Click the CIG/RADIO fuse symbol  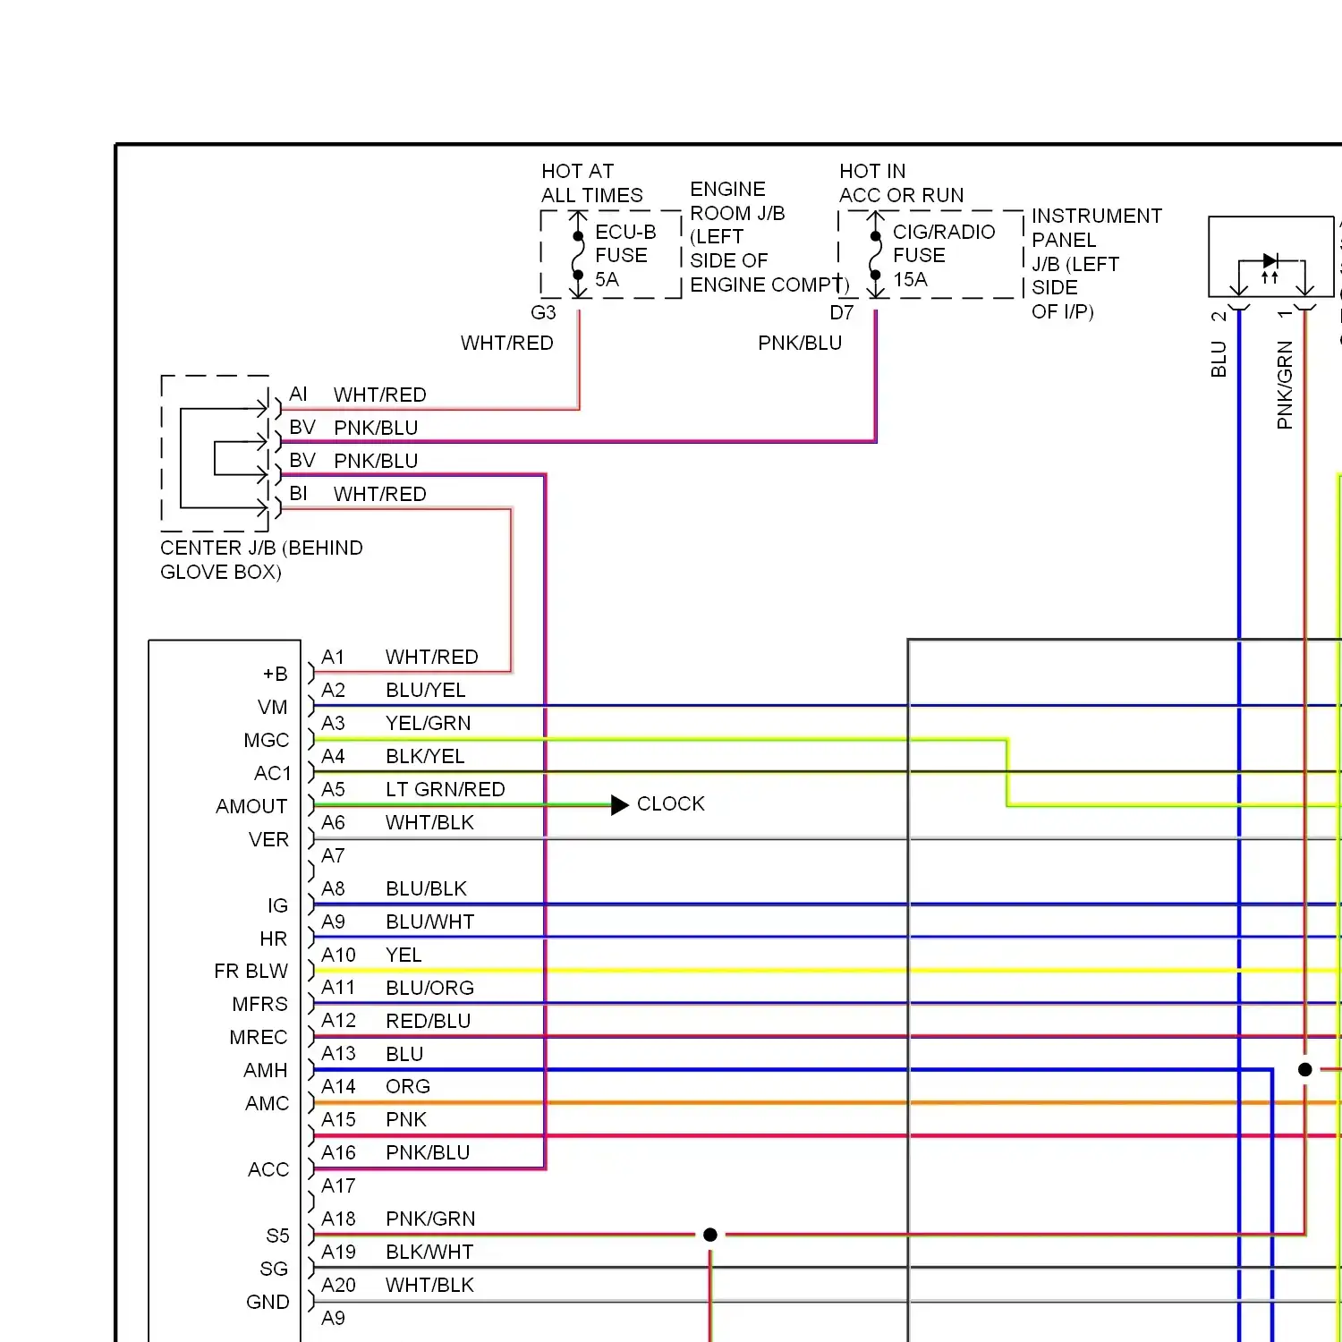click(x=876, y=255)
